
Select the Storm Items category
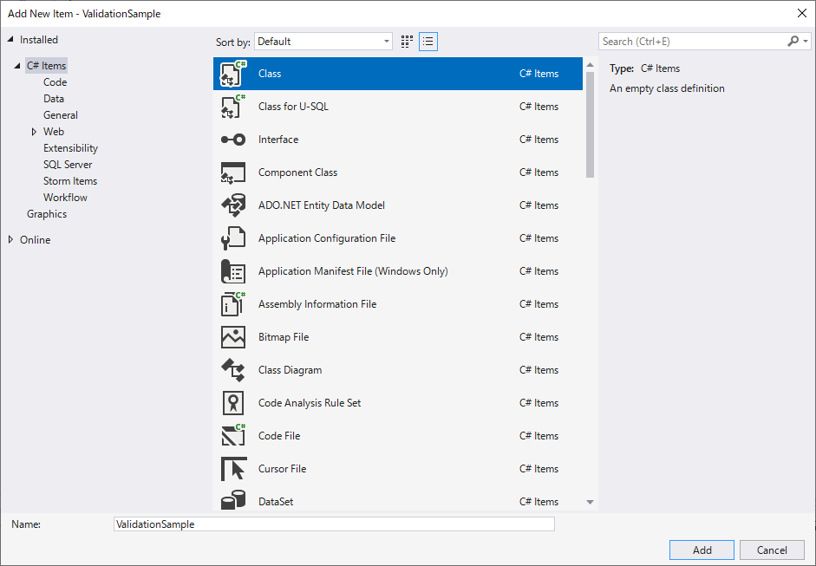tap(70, 181)
